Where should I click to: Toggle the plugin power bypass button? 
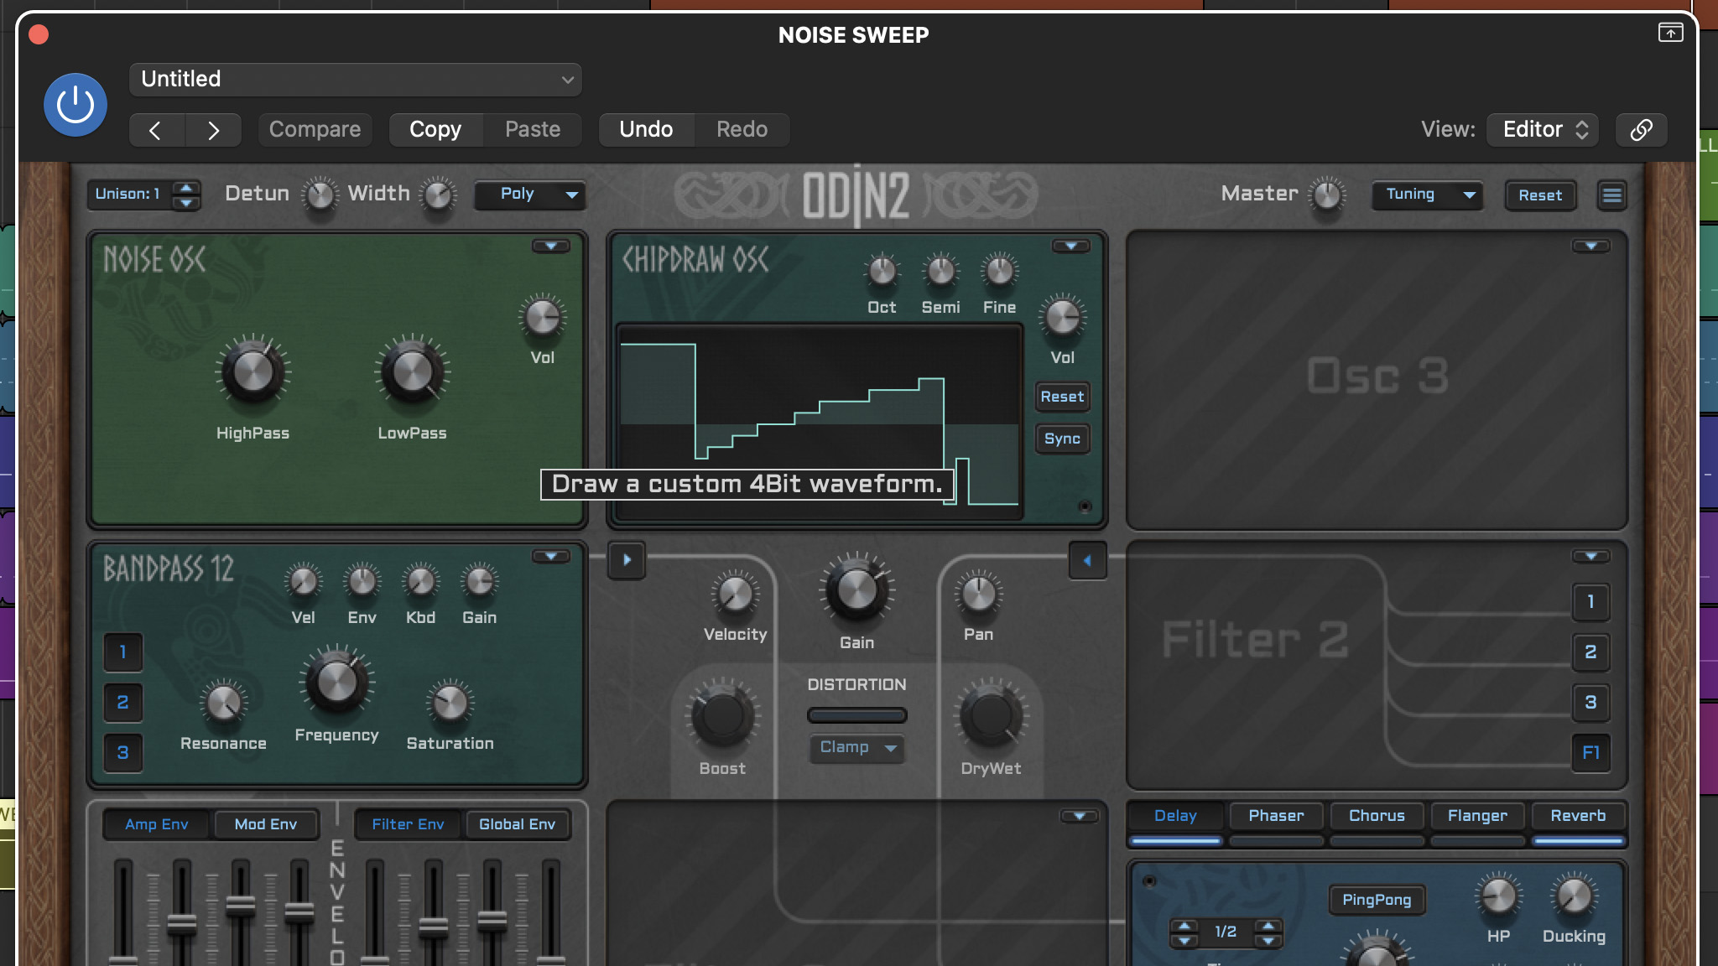coord(75,105)
